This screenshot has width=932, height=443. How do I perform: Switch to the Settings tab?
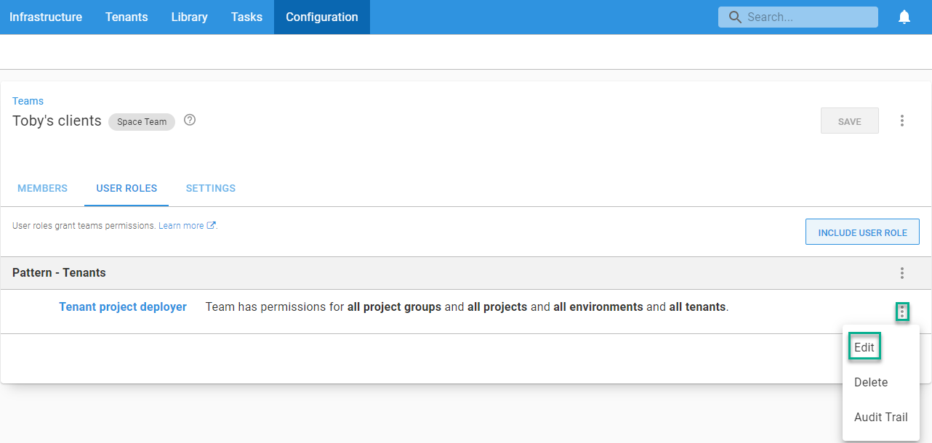tap(210, 188)
